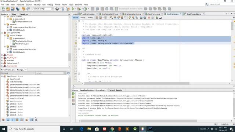The height and width of the screenshot is (132, 235).
Task: Toggle Sort by Name in Navigator
Action: pos(32,120)
